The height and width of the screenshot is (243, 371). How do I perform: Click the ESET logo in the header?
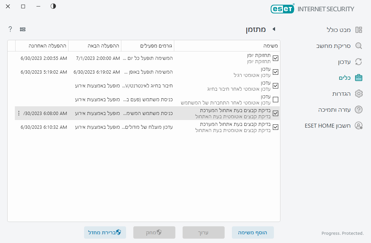click(x=283, y=8)
